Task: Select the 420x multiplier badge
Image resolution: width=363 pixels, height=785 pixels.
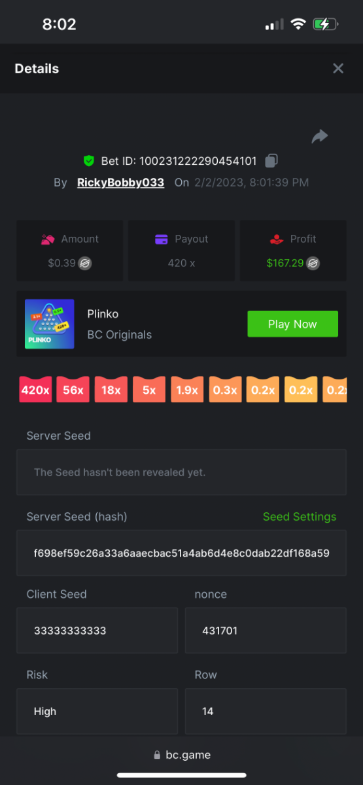Action: pyautogui.click(x=35, y=390)
